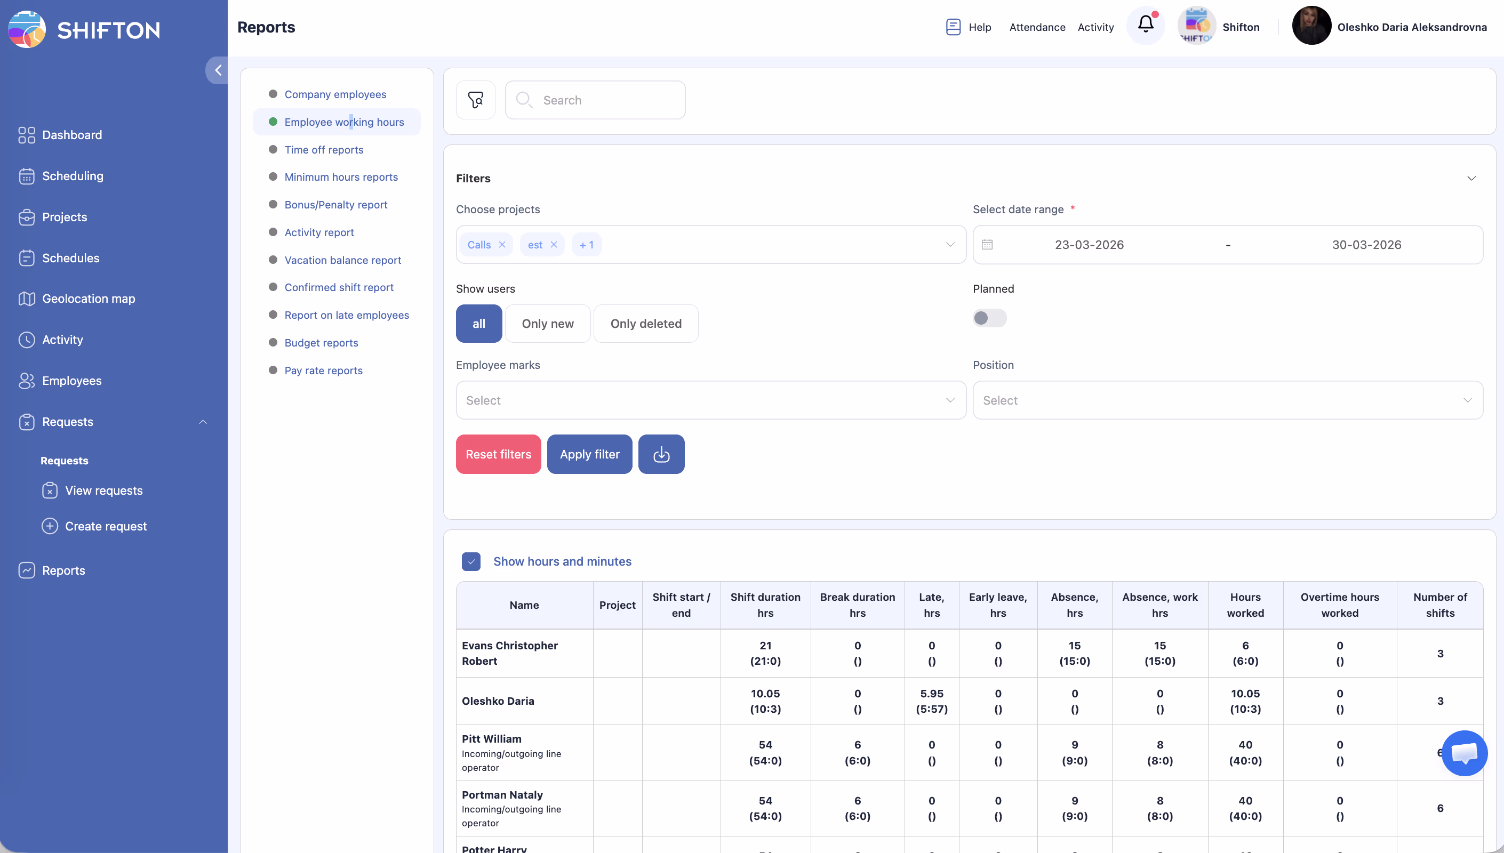The width and height of the screenshot is (1504, 853).
Task: Expand the Choose projects dropdown
Action: pyautogui.click(x=950, y=245)
